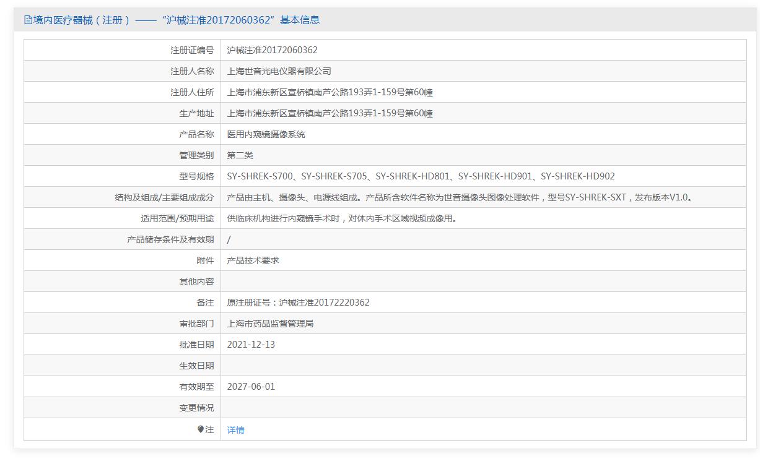Select approval date 2021-12-13

251,345
